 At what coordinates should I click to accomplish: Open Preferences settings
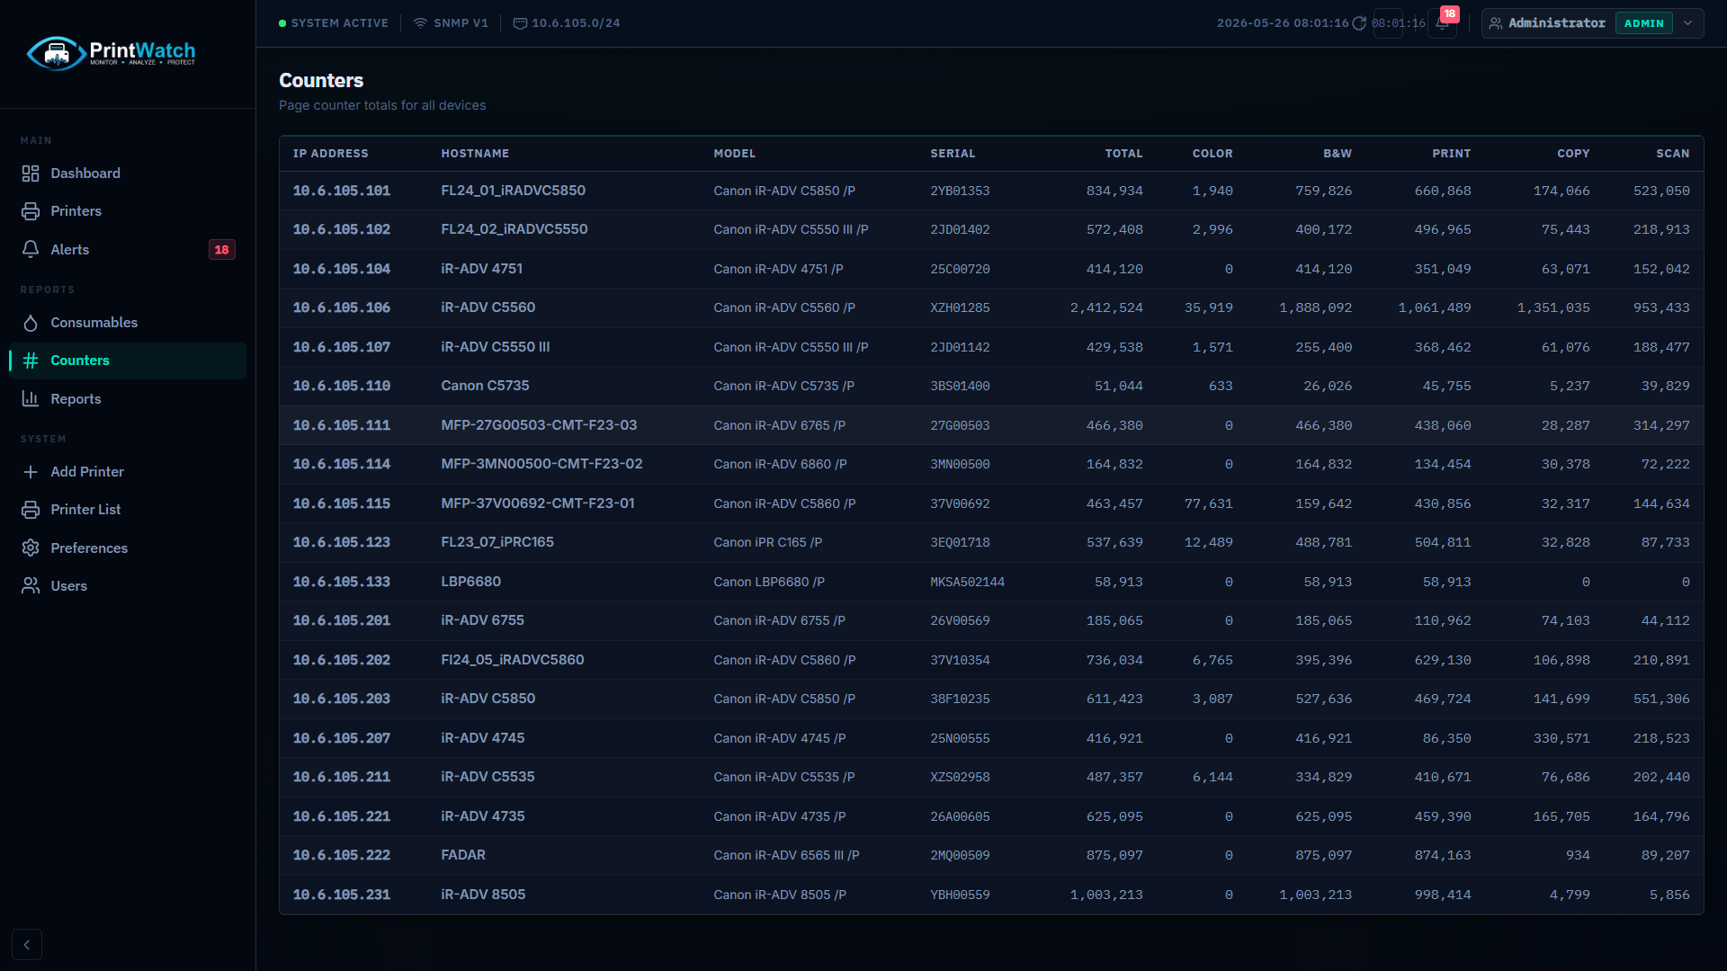tap(127, 548)
